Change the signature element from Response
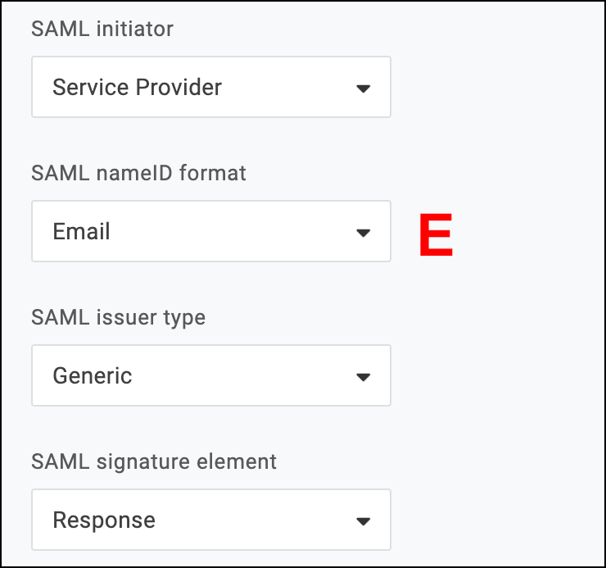Image resolution: width=606 pixels, height=568 pixels. pyautogui.click(x=210, y=520)
